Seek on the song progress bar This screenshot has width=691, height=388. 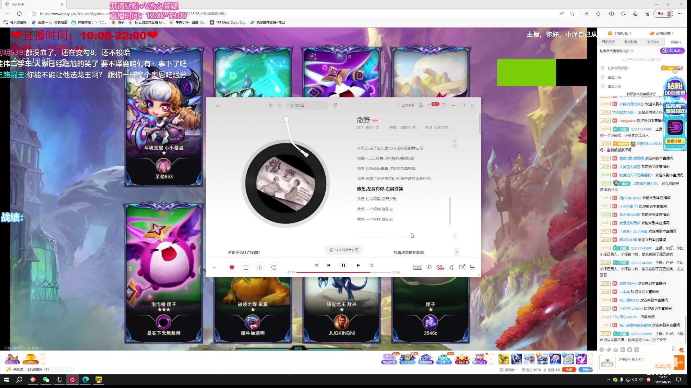(x=343, y=273)
